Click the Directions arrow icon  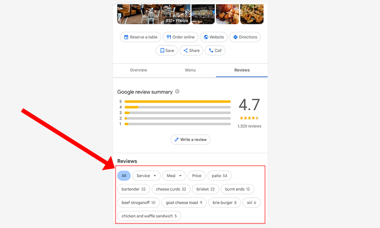[235, 37]
